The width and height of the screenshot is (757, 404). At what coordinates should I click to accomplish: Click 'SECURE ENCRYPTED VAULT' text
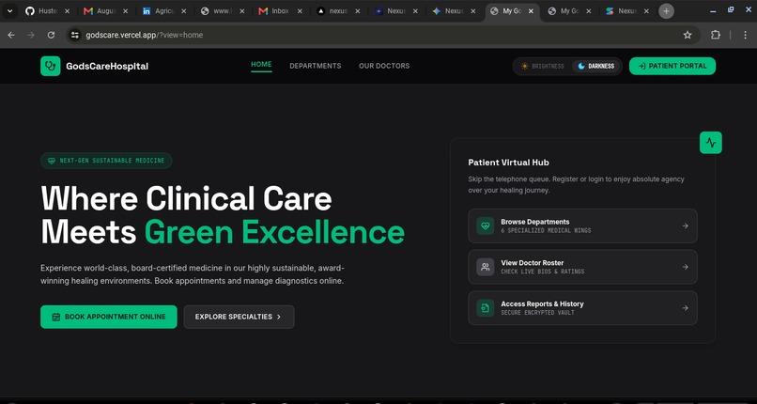537,313
